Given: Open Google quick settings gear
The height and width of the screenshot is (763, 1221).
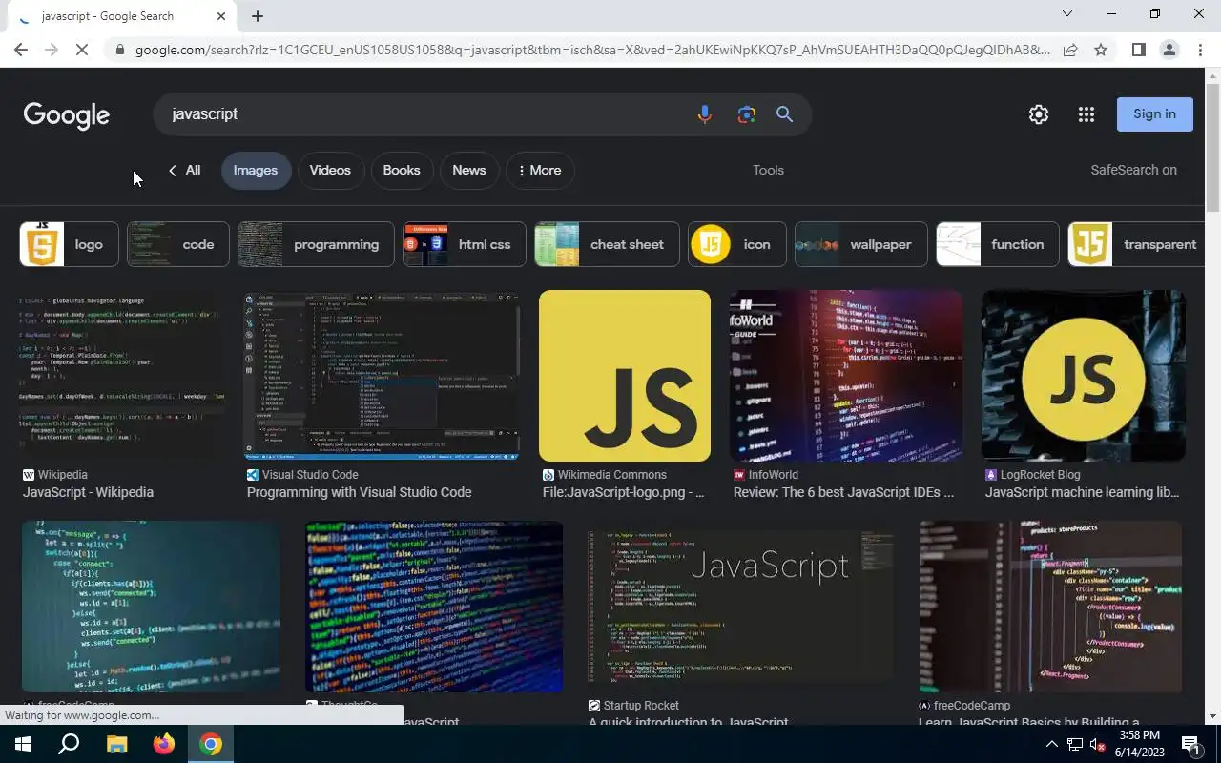Looking at the screenshot, I should point(1039,114).
